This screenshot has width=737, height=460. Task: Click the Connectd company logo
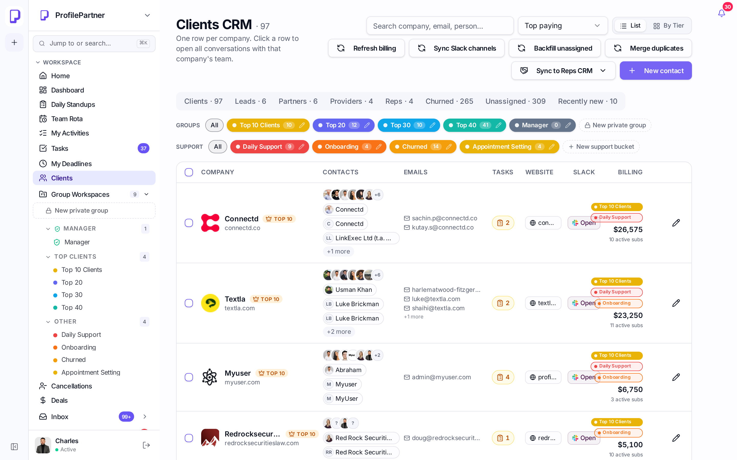click(x=210, y=223)
